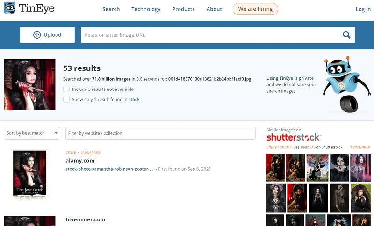The width and height of the screenshot is (374, 226).
Task: Open the alamy.com poster result thumbnail
Action: 29,174
